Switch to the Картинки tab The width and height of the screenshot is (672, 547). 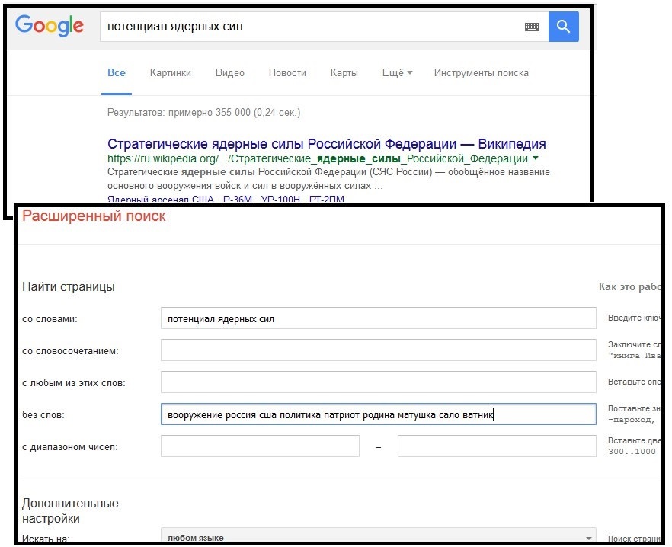click(171, 73)
